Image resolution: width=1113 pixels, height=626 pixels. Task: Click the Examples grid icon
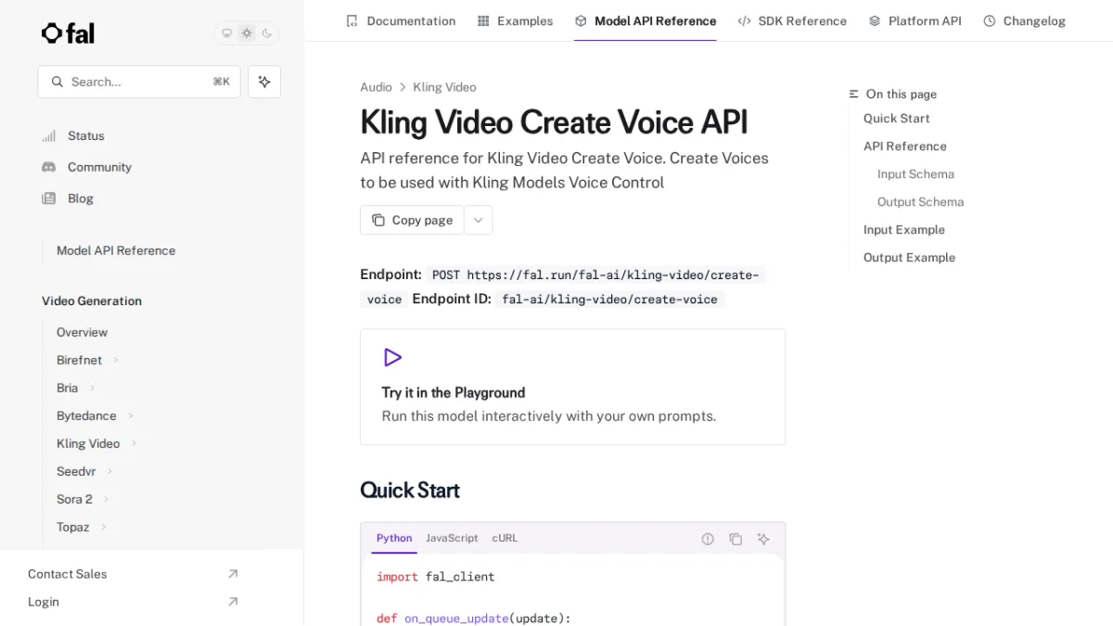click(x=483, y=20)
